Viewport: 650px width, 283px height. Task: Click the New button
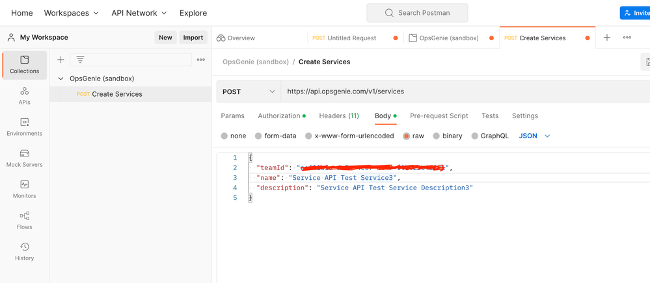click(165, 37)
